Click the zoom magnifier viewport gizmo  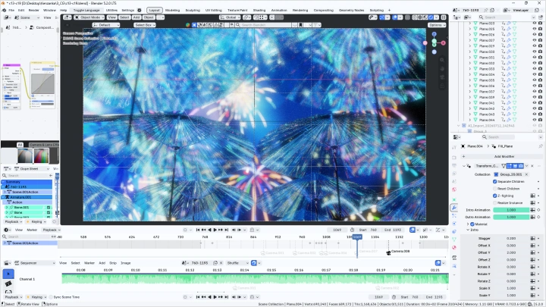pyautogui.click(x=442, y=60)
